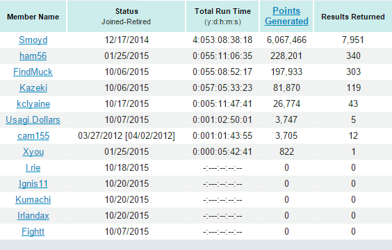Select run time 4:053:08:38:18
The height and width of the screenshot is (250, 392).
[222, 40]
